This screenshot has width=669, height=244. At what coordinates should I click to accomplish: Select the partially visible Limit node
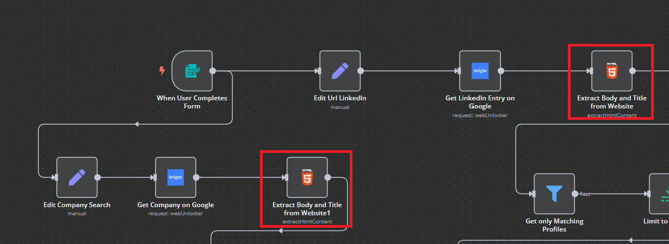(659, 194)
